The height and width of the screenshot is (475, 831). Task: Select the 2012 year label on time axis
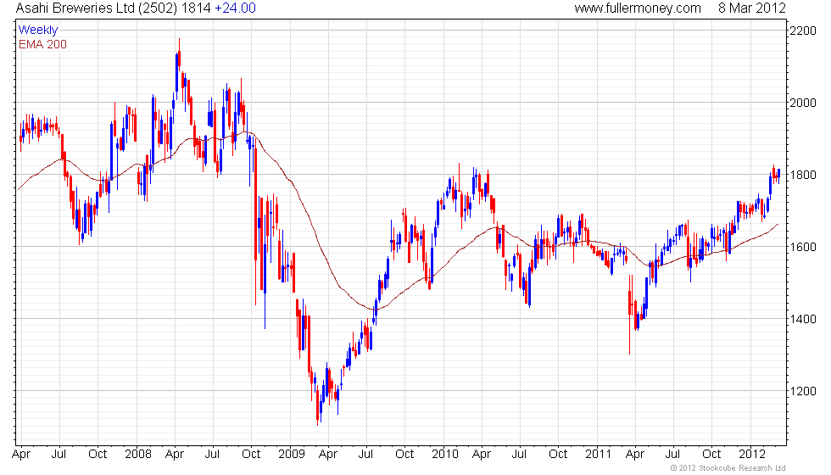click(752, 455)
